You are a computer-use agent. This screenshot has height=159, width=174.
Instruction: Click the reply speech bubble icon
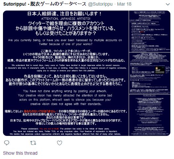(x=7, y=143)
